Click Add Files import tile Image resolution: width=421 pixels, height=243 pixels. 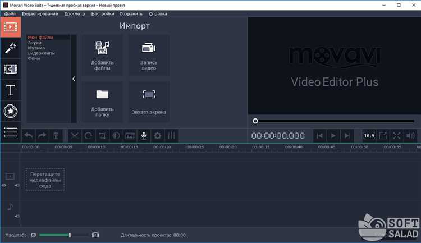[102, 56]
